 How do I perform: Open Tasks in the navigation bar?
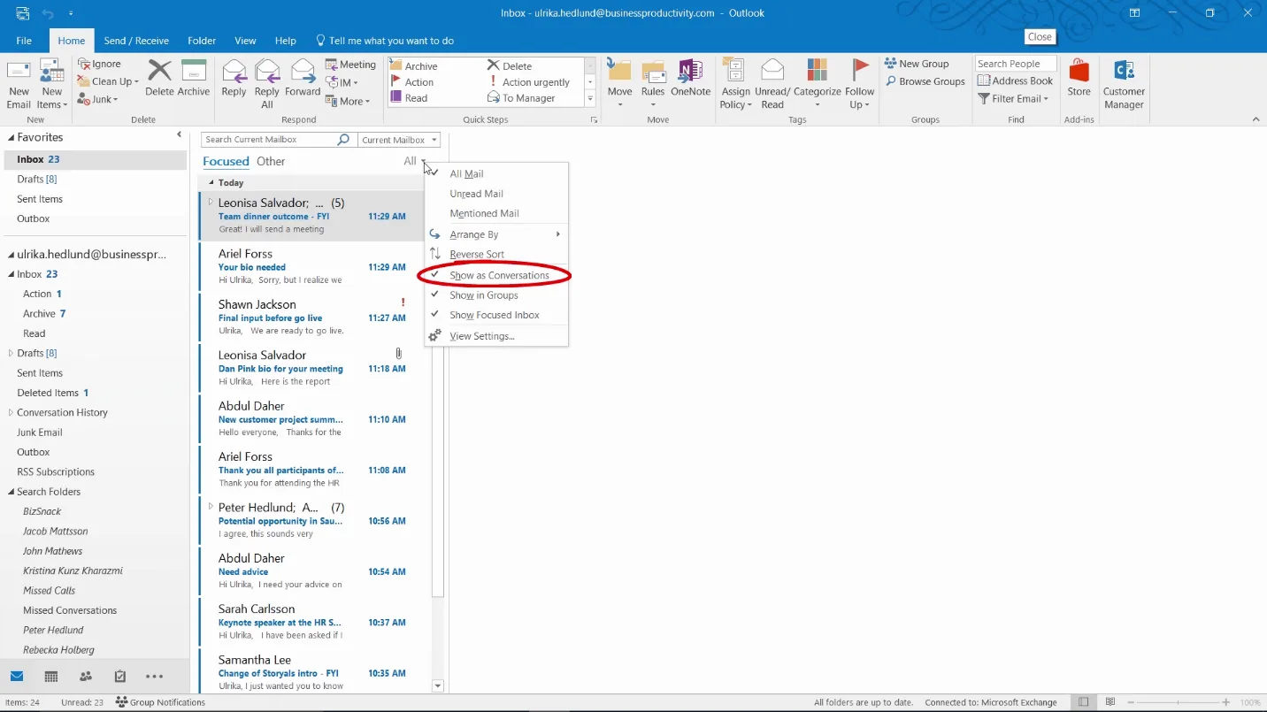[120, 677]
